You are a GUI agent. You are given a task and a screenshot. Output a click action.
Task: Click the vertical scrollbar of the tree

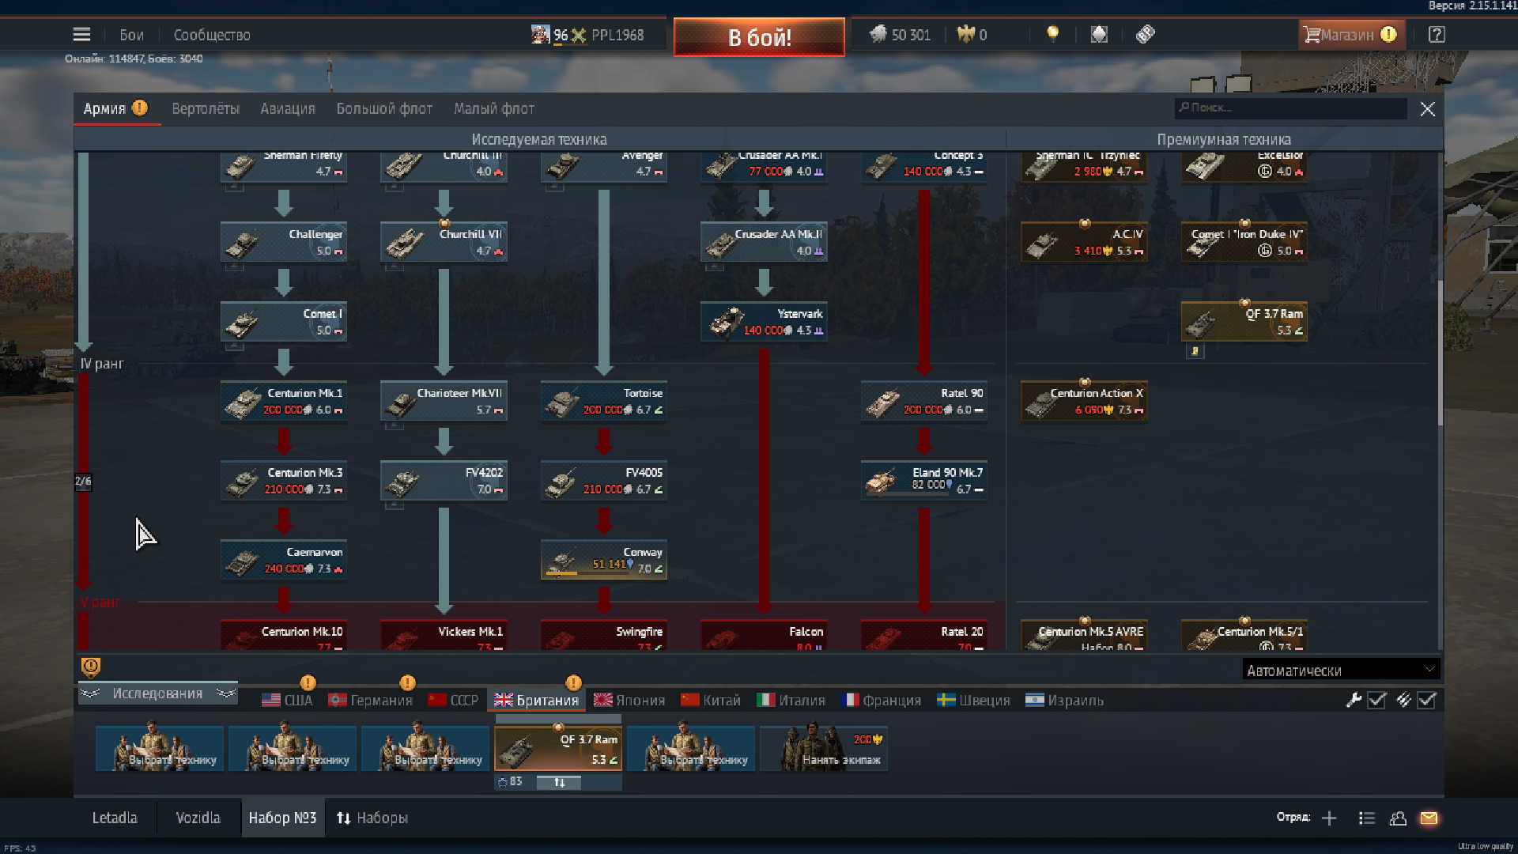coord(1440,353)
